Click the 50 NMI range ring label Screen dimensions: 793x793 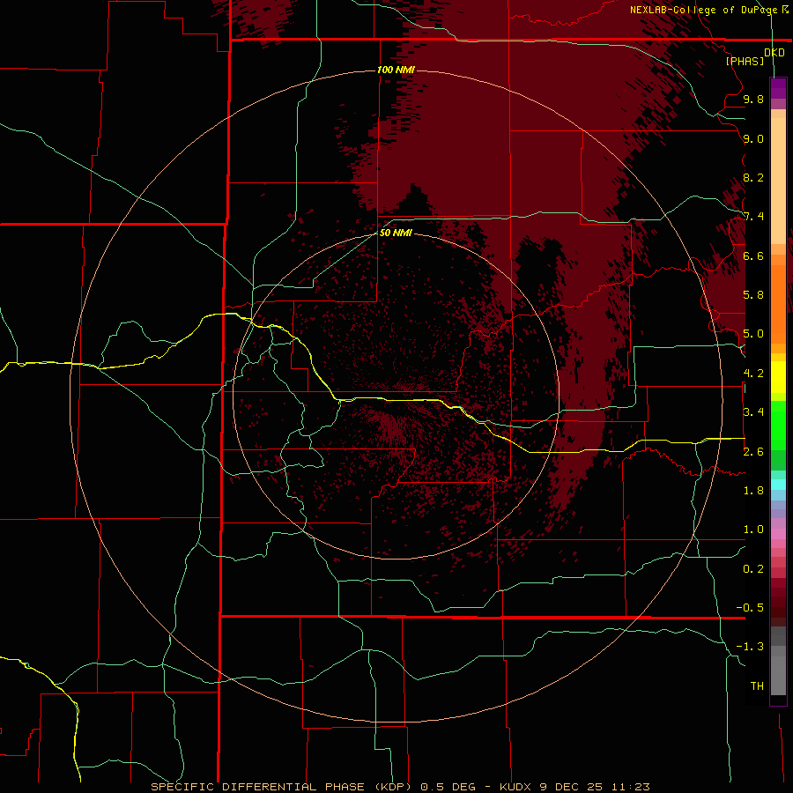tap(396, 233)
